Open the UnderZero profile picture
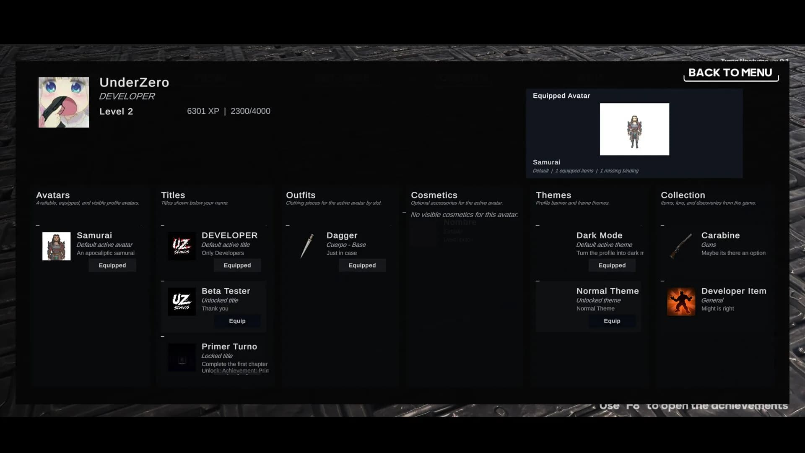Viewport: 805px width, 453px height. (64, 102)
